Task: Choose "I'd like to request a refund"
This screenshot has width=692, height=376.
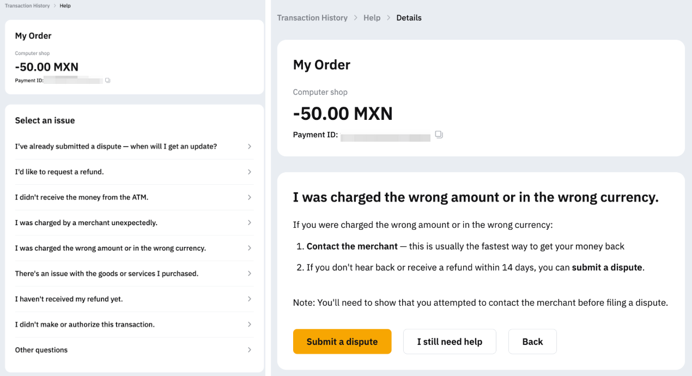Action: (59, 172)
